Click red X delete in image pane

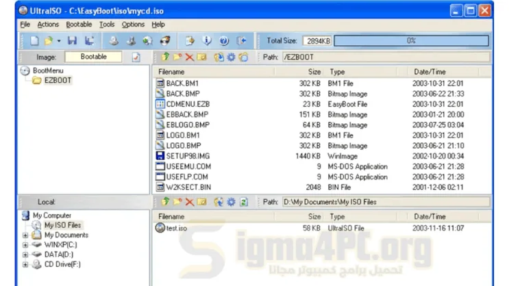[190, 57]
